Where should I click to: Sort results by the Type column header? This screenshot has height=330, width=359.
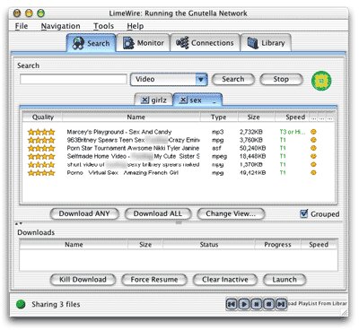pyautogui.click(x=219, y=117)
